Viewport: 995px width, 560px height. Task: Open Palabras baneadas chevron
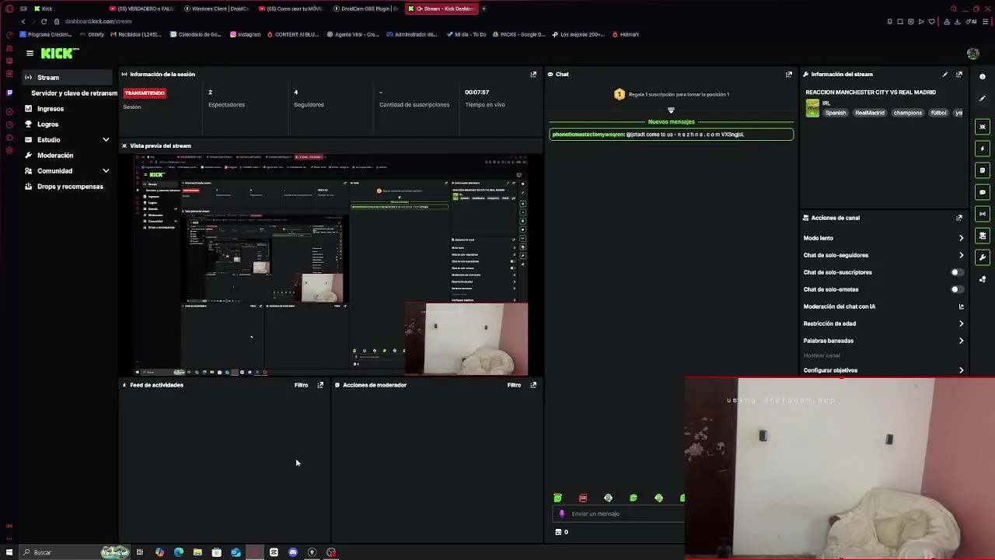[961, 341]
